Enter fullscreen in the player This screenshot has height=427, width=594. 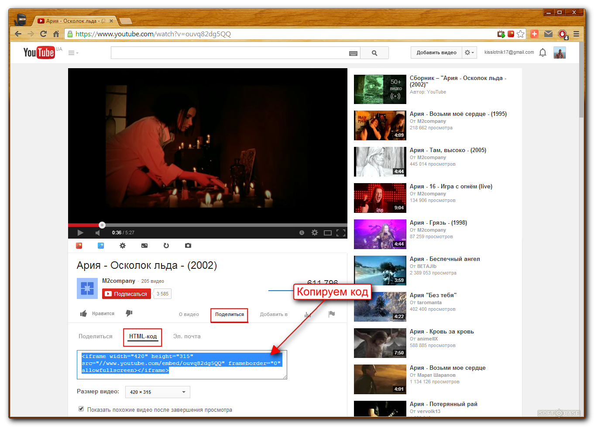click(341, 233)
